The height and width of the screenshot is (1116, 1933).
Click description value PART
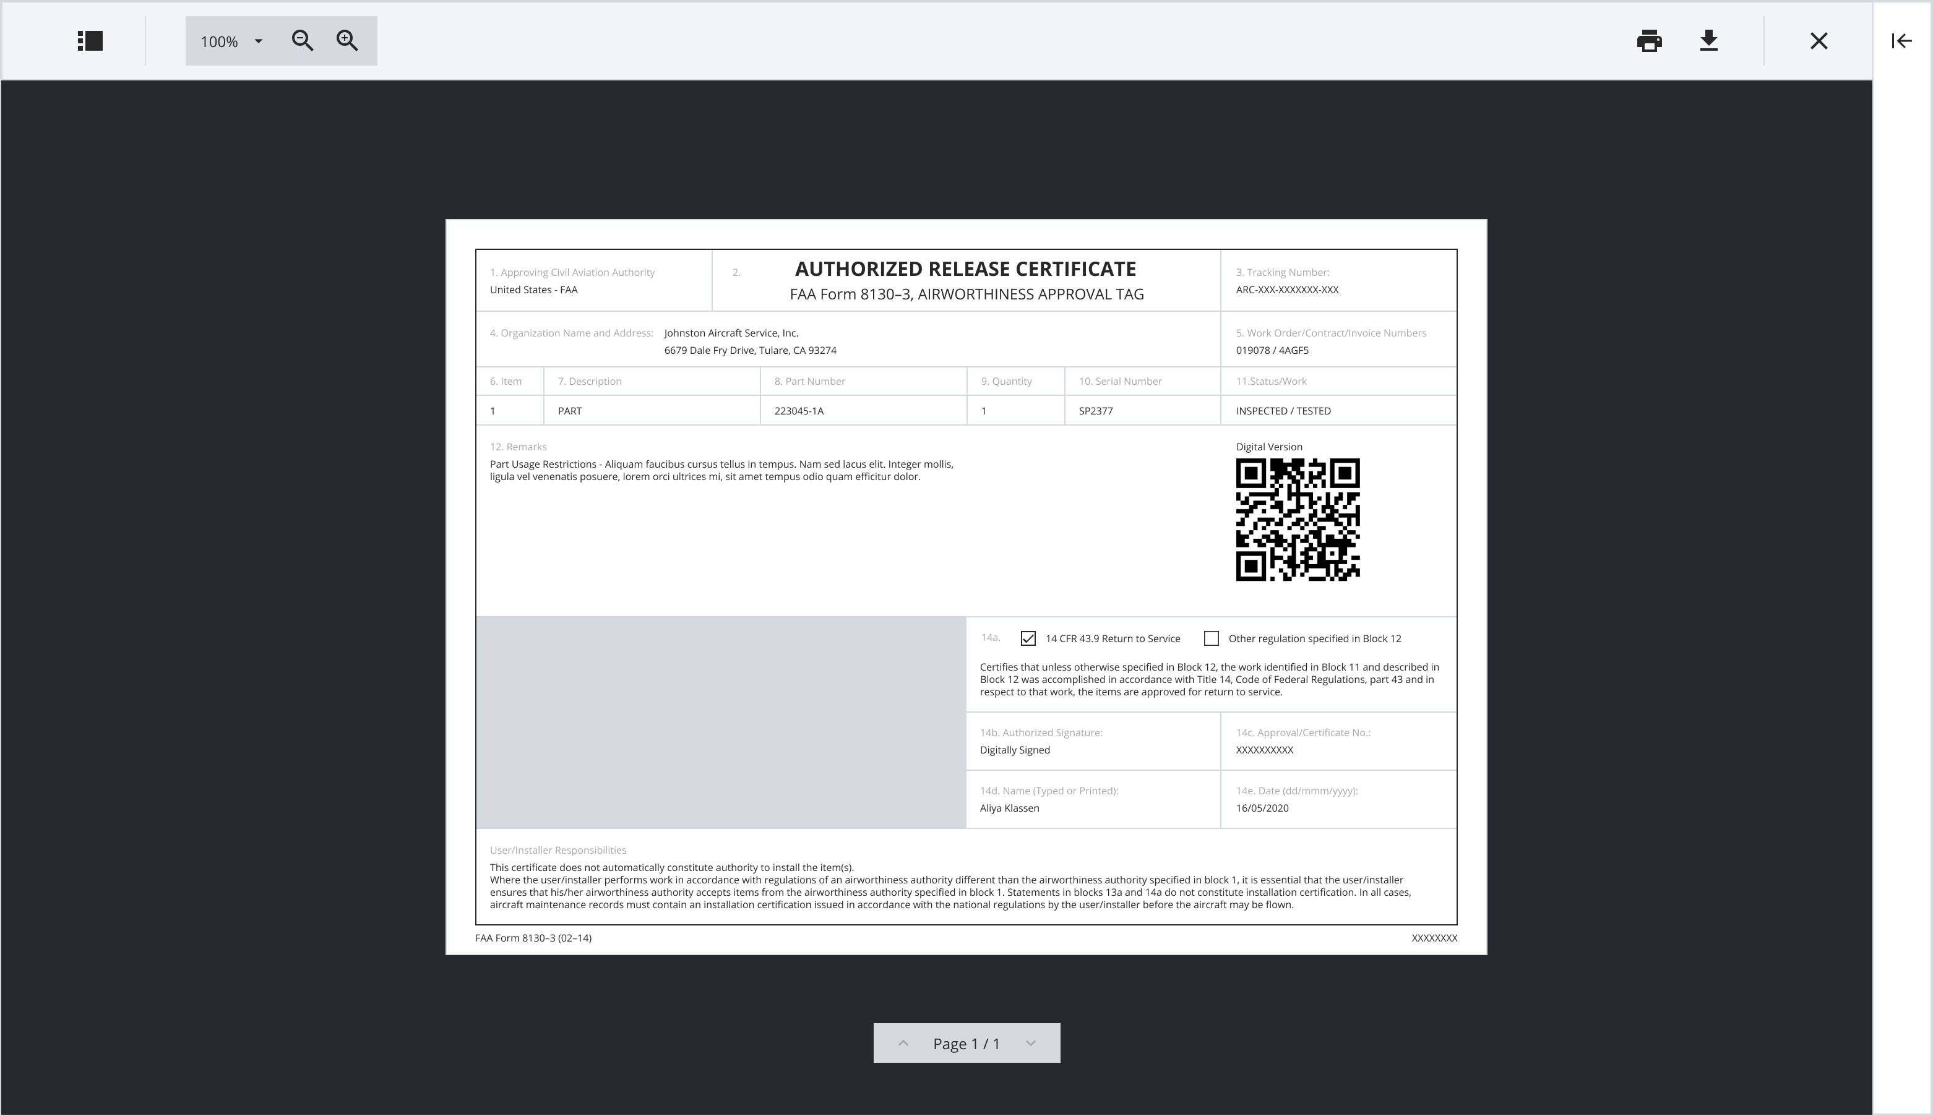coord(569,411)
